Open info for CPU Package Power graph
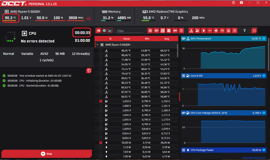The image size is (270, 160). click(264, 150)
